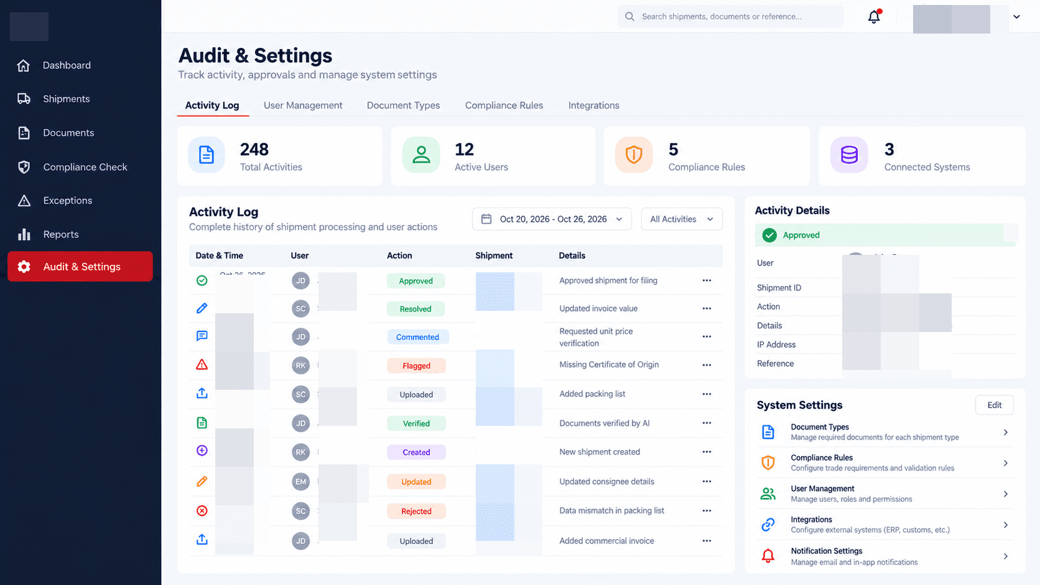Screen dimensions: 1040x585
Task: Click the Compliance Check shield icon
Action: tap(24, 167)
